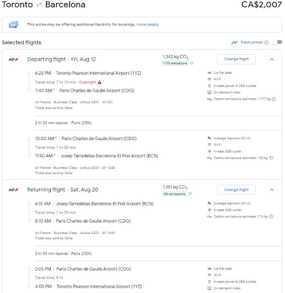
Task: Click 6:15 AM Barcelona-El Prat departure line
Action: (x=94, y=204)
